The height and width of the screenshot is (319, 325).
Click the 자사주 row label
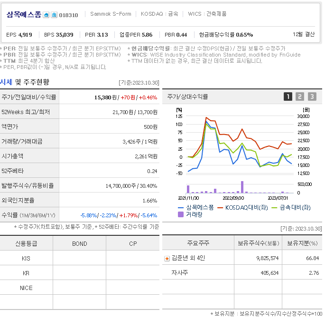click(179, 273)
